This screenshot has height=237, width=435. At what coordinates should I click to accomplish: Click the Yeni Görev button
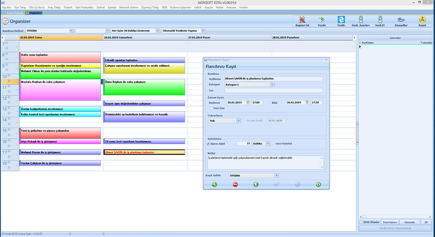point(390,222)
